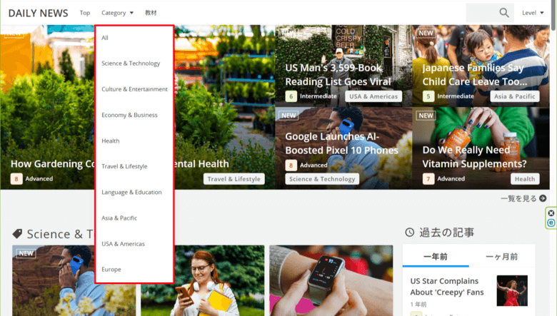This screenshot has width=557, height=316.
Task: Switch to the 一年前 tab
Action: 436,257
